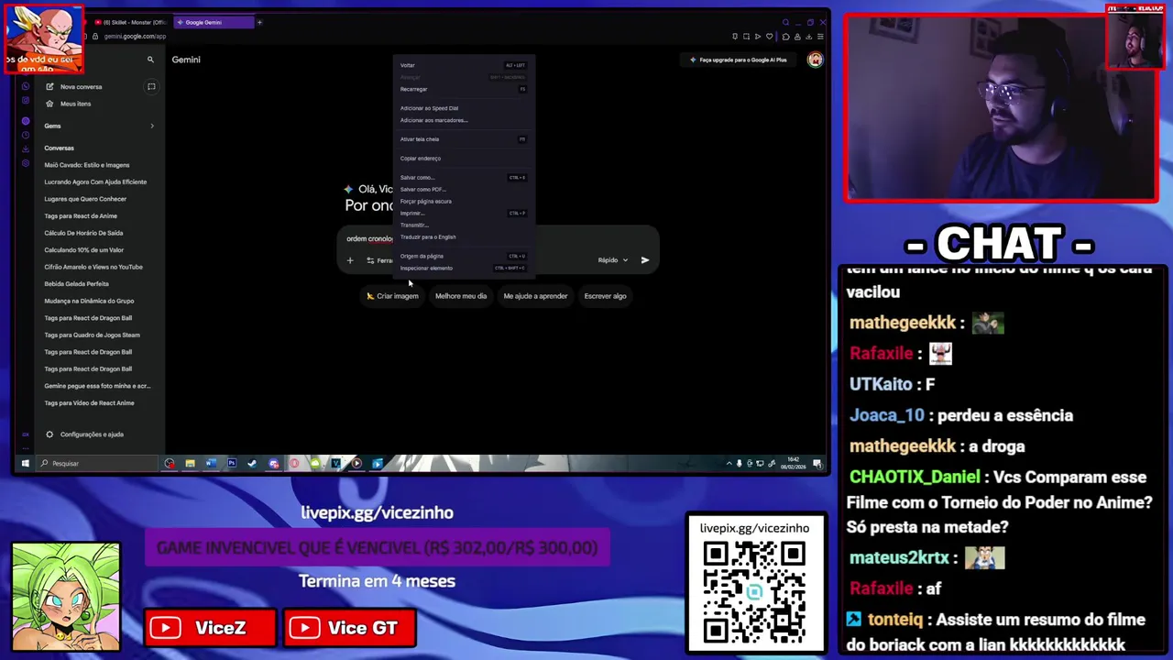The height and width of the screenshot is (660, 1173).
Task: Click the Escrever algo chip
Action: click(x=606, y=296)
